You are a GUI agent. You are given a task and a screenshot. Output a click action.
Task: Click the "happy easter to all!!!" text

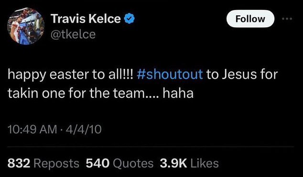point(71,75)
